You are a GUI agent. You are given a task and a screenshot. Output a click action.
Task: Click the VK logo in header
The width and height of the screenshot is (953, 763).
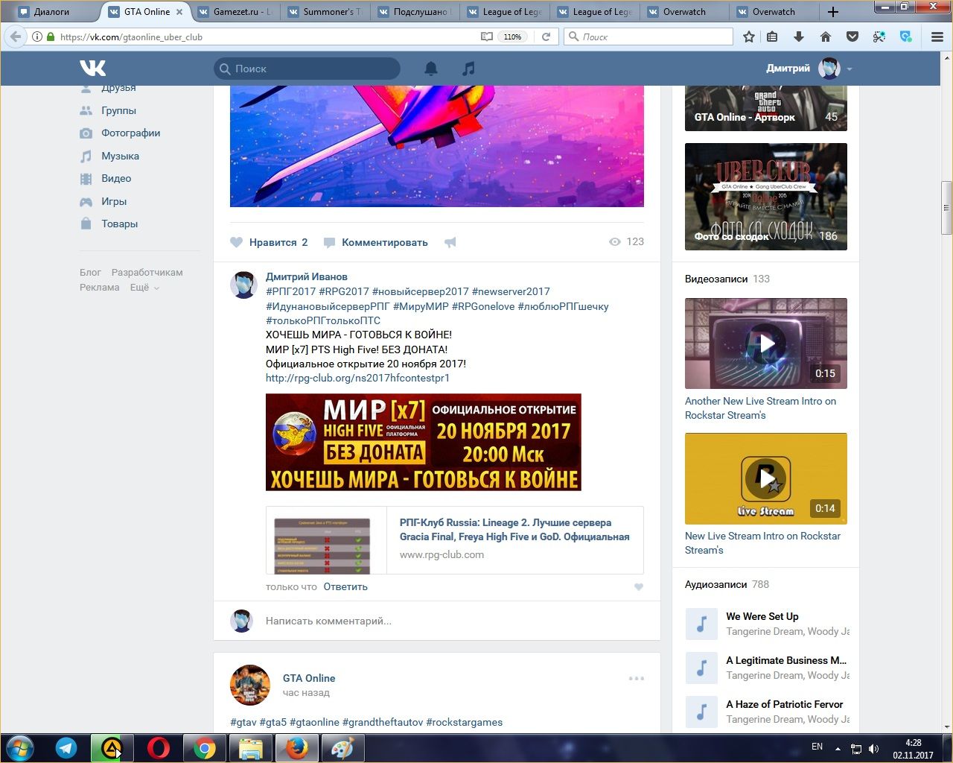(x=93, y=69)
